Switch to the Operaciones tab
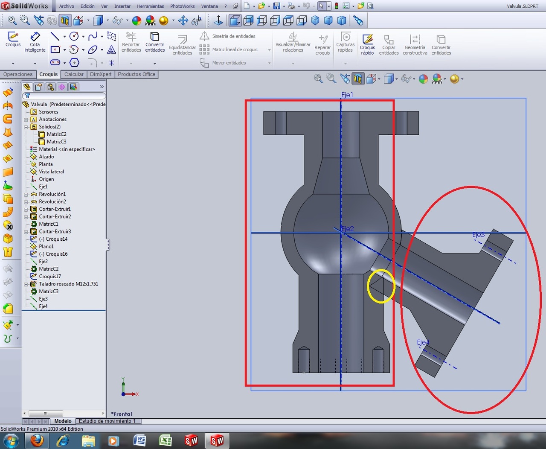This screenshot has height=449, width=546. 18,74
